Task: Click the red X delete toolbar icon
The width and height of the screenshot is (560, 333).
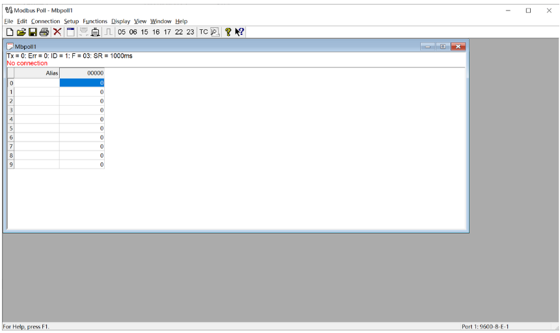Action: tap(57, 32)
